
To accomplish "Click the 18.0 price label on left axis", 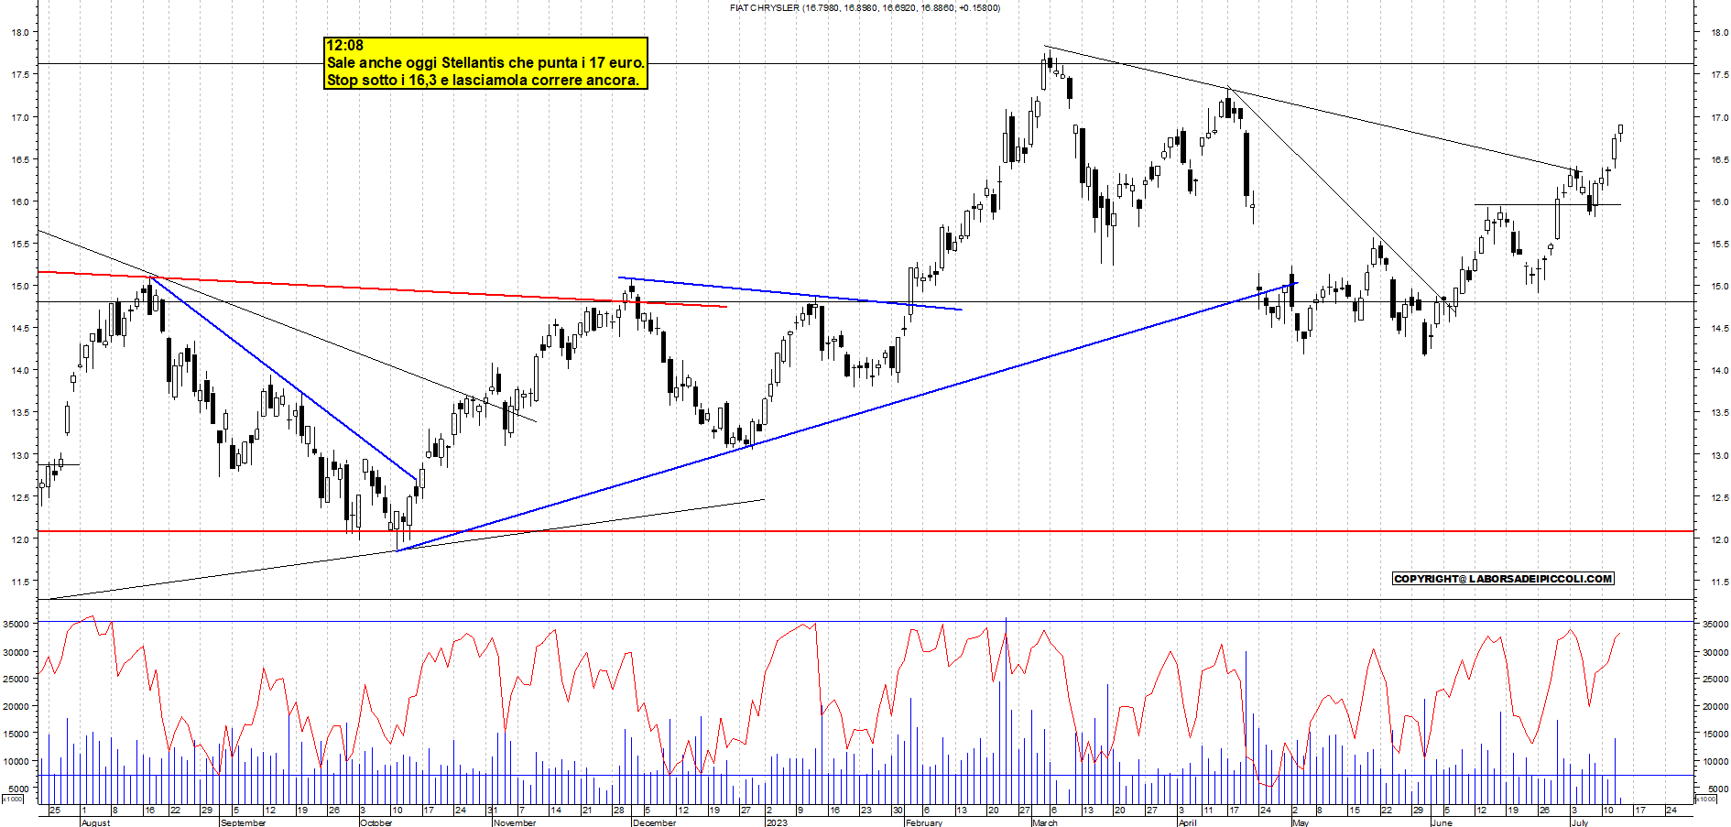I will (x=19, y=32).
